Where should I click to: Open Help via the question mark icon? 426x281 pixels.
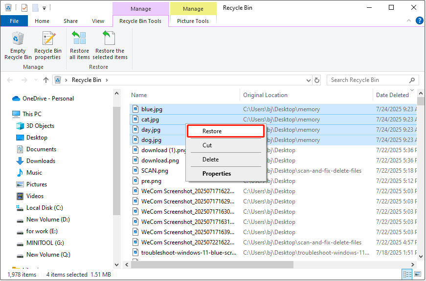[420, 20]
